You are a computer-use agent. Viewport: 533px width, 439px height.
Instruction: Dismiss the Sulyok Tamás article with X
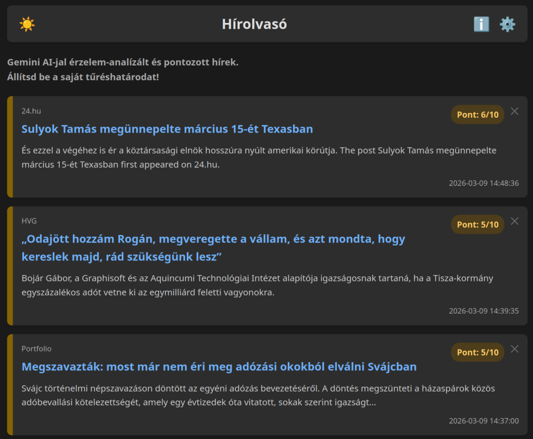coord(515,111)
